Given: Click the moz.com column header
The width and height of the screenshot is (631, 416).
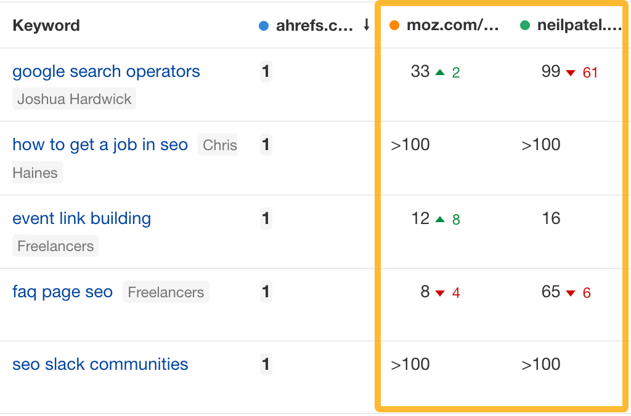Looking at the screenshot, I should click(x=452, y=26).
